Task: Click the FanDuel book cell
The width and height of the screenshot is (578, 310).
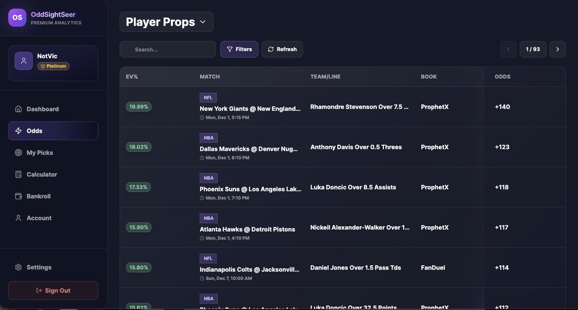Action: 433,268
